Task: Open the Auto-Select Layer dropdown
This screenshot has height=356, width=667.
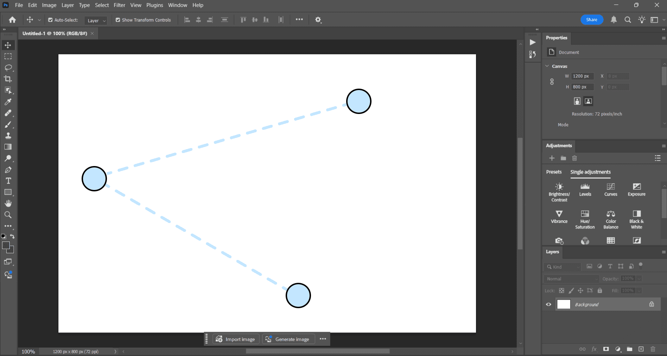Action: point(96,20)
